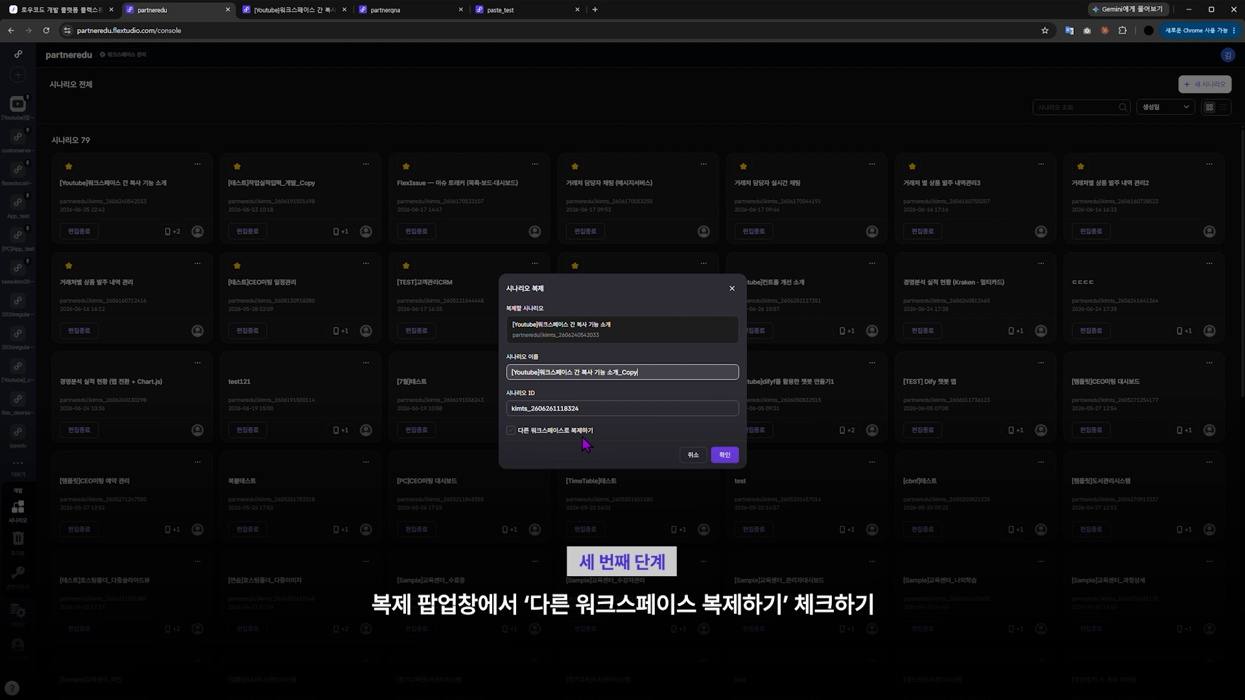Open the key permissions sidebar icon
This screenshot has width=1245, height=700.
(x=18, y=573)
